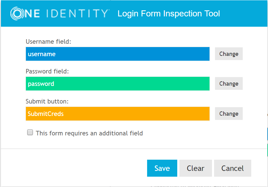This screenshot has width=268, height=187.
Task: Click the 'Password field:' label
Action: click(x=48, y=71)
